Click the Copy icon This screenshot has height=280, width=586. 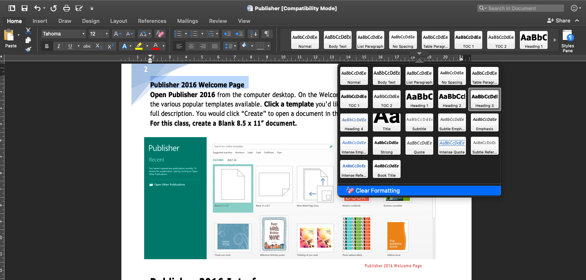[28, 40]
